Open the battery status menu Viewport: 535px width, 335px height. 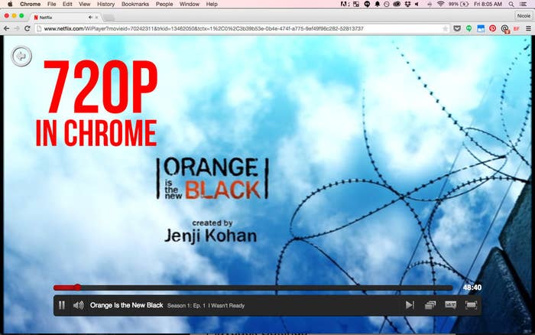[459, 4]
